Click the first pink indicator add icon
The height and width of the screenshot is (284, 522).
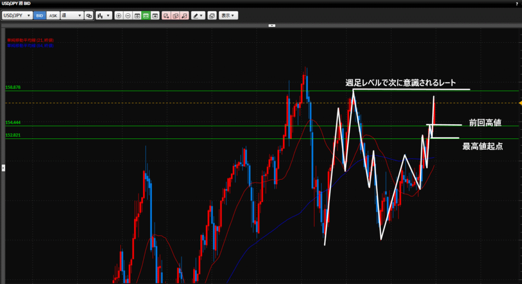166,16
